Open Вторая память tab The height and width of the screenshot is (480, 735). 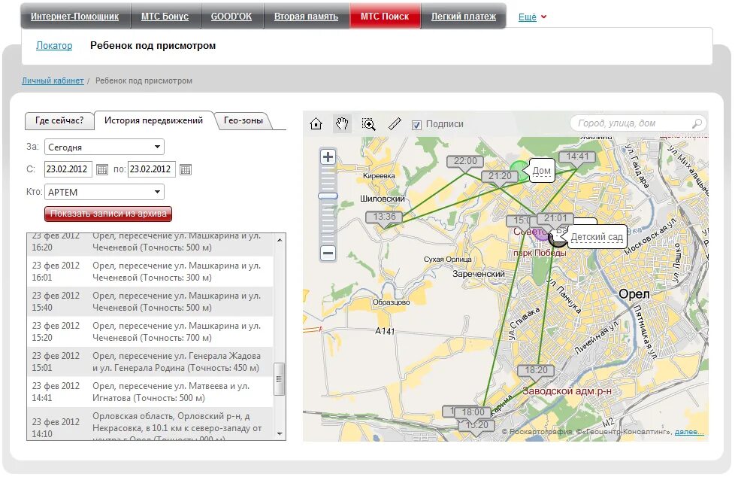tap(306, 17)
